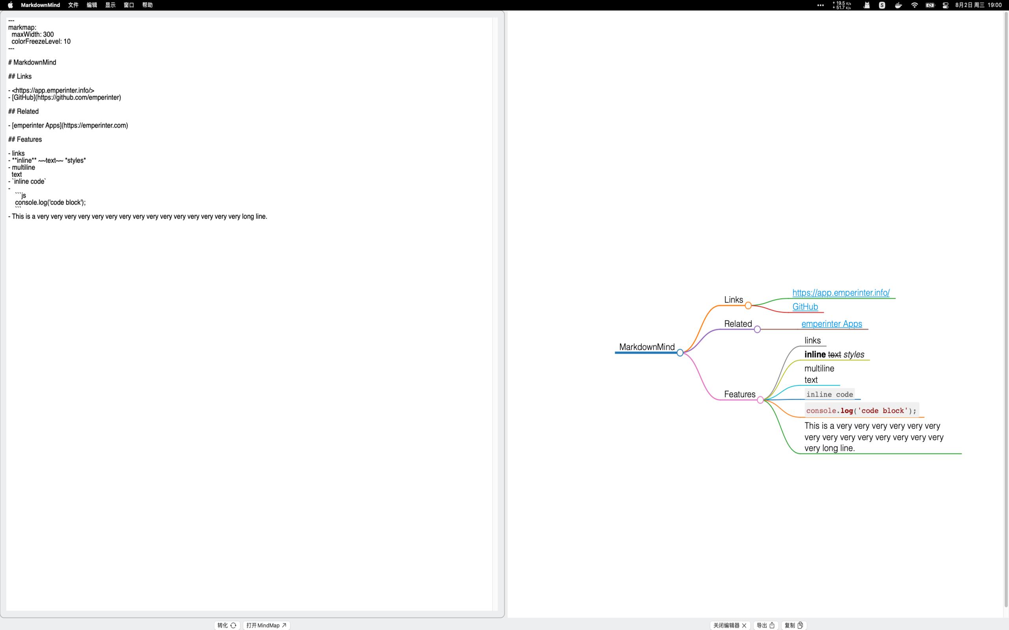Viewport: 1009px width, 630px height.
Task: Copy mind map with 复制 button
Action: [x=793, y=625]
